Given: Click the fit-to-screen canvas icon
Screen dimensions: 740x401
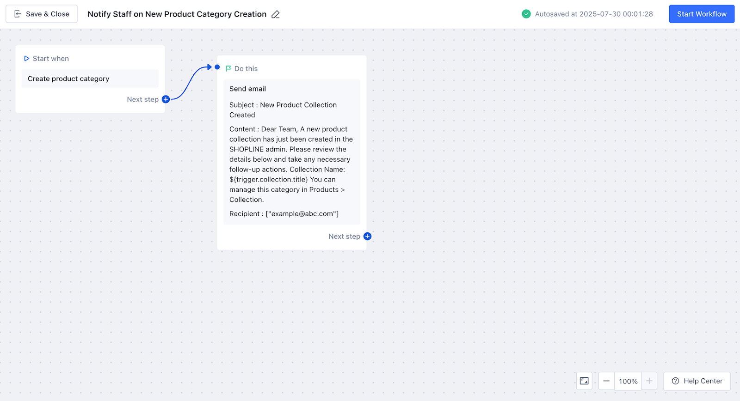Looking at the screenshot, I should [584, 381].
